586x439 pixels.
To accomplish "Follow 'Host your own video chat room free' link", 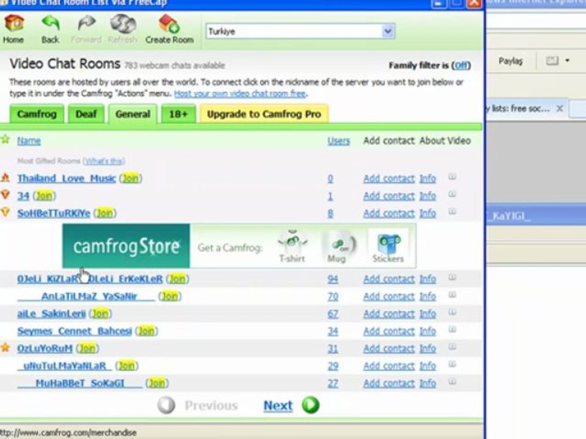I will tap(240, 93).
